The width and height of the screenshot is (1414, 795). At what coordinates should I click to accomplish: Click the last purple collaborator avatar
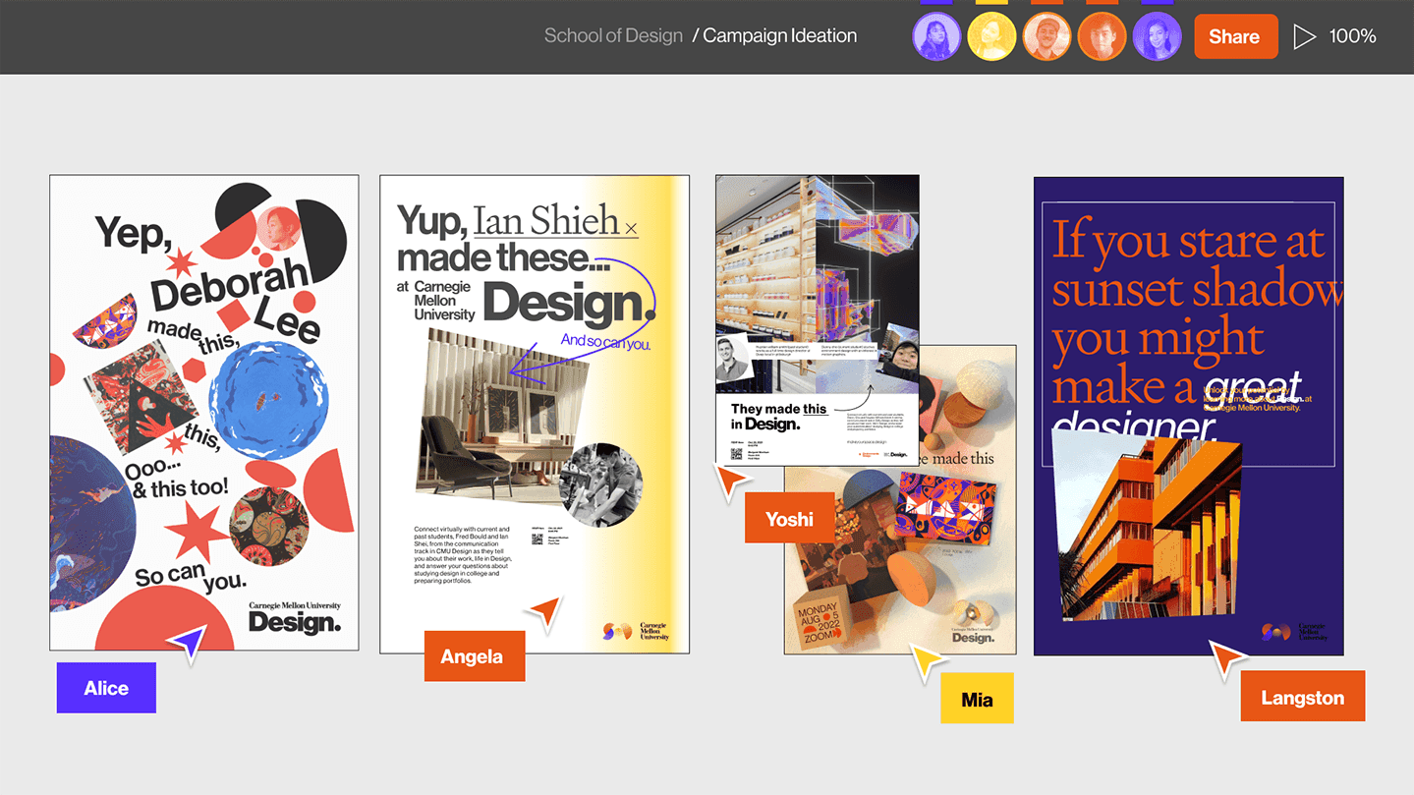pos(1157,37)
